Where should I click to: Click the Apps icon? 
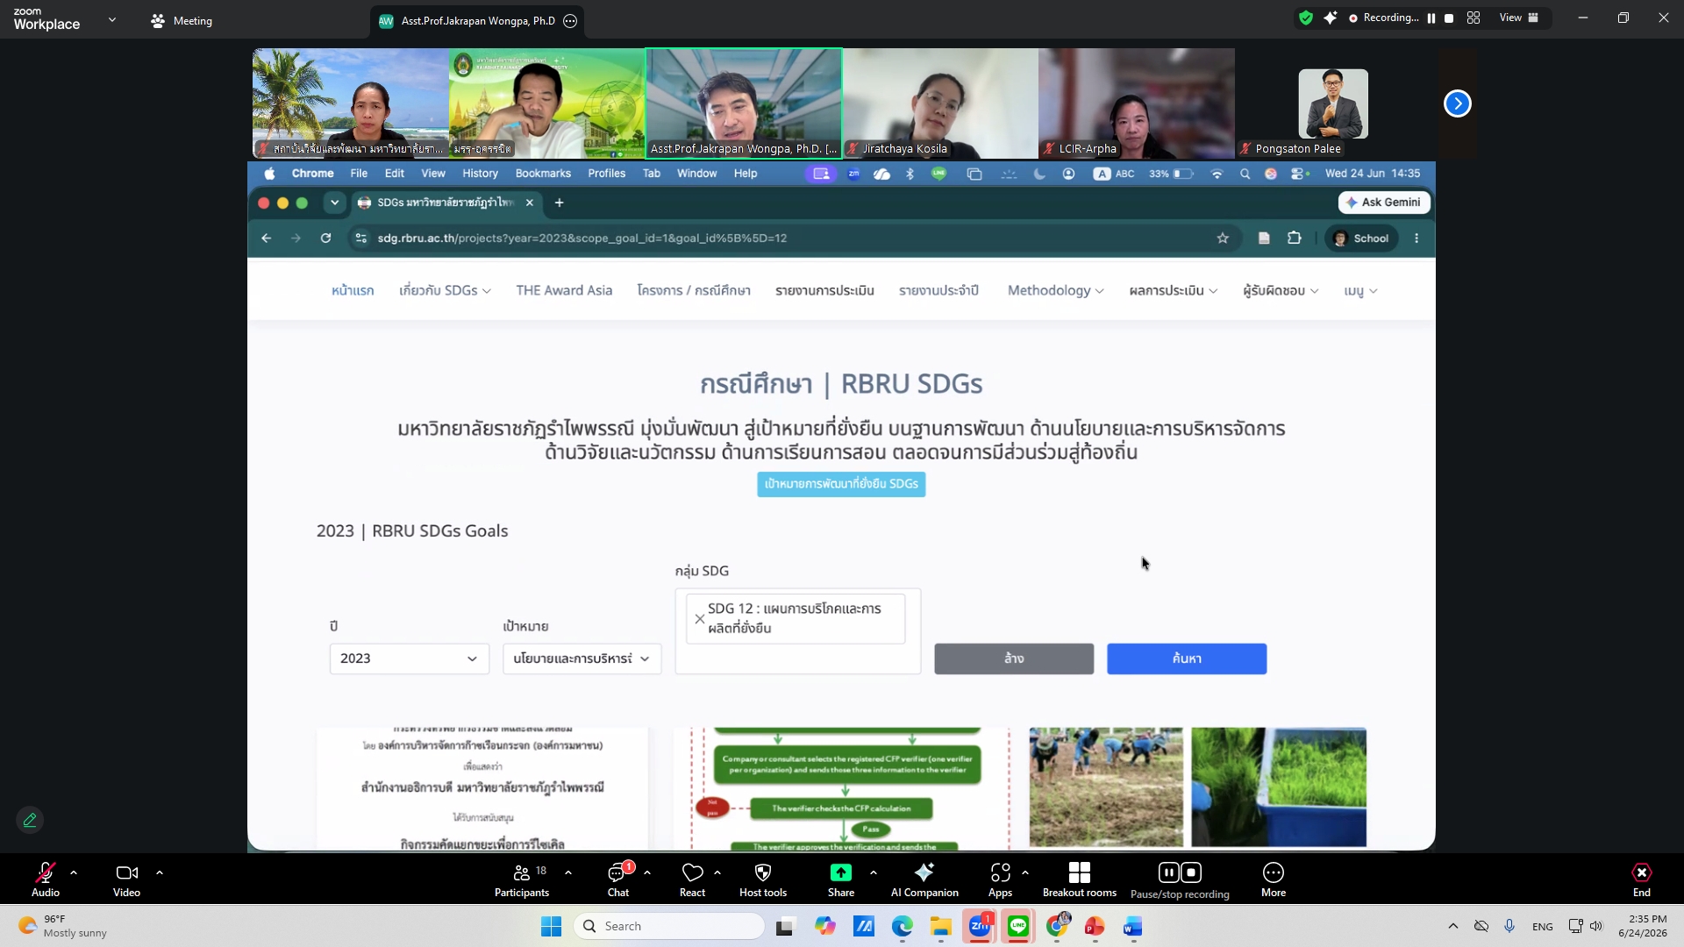pyautogui.click(x=1000, y=872)
